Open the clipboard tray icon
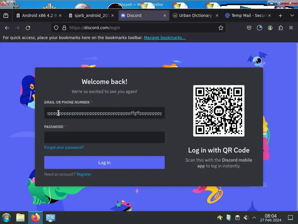Screen dimensions: 298x224 [237, 218]
